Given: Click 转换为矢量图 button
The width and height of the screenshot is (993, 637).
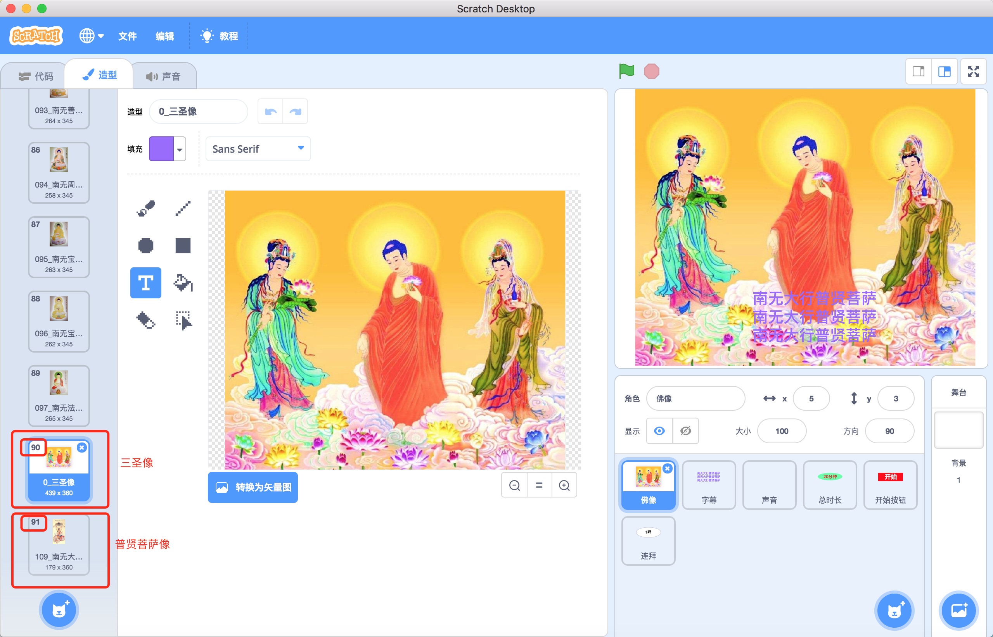Looking at the screenshot, I should [x=253, y=487].
